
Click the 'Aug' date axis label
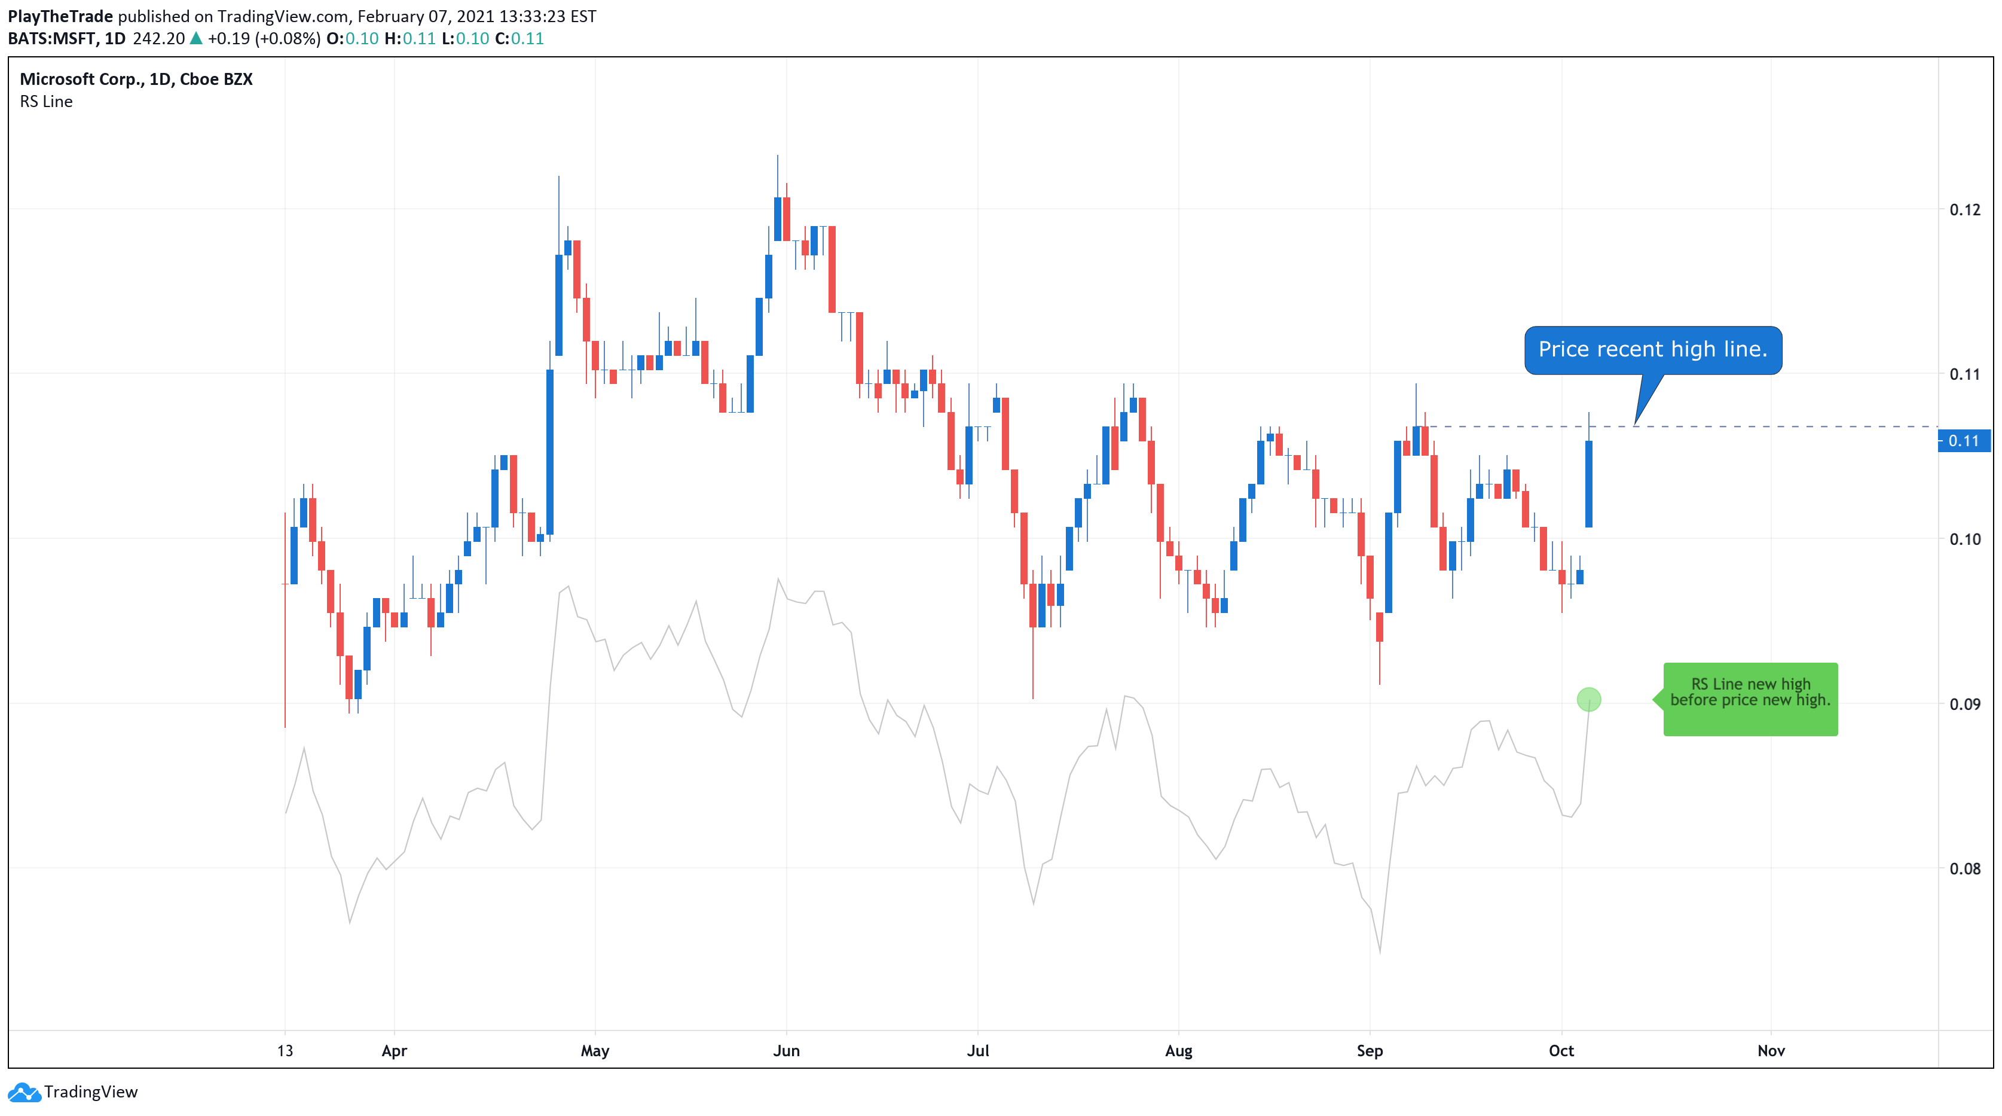click(x=1178, y=1051)
